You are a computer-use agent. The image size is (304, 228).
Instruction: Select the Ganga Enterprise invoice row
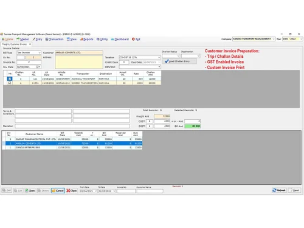[x=72, y=148]
